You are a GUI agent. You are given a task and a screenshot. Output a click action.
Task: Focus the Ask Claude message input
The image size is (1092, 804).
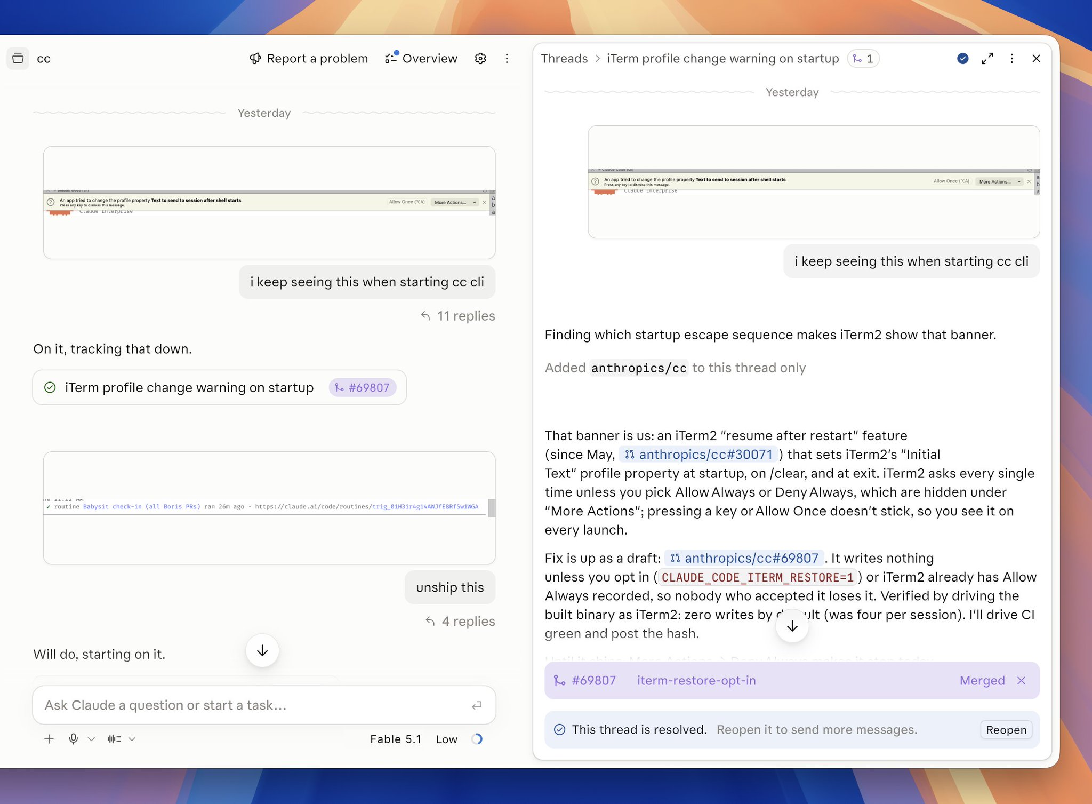[264, 705]
